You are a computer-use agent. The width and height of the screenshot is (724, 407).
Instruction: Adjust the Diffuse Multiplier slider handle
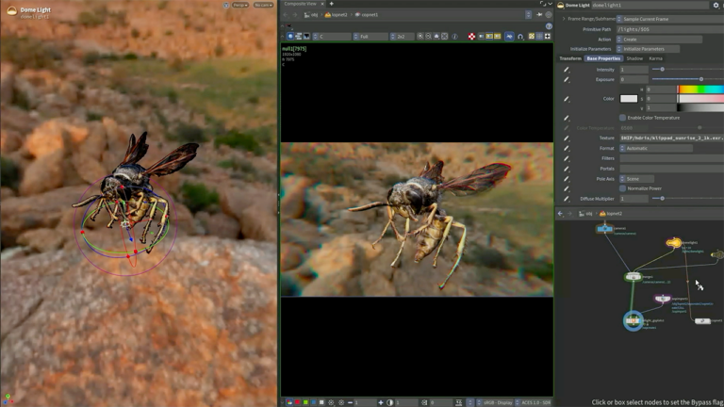[662, 199]
